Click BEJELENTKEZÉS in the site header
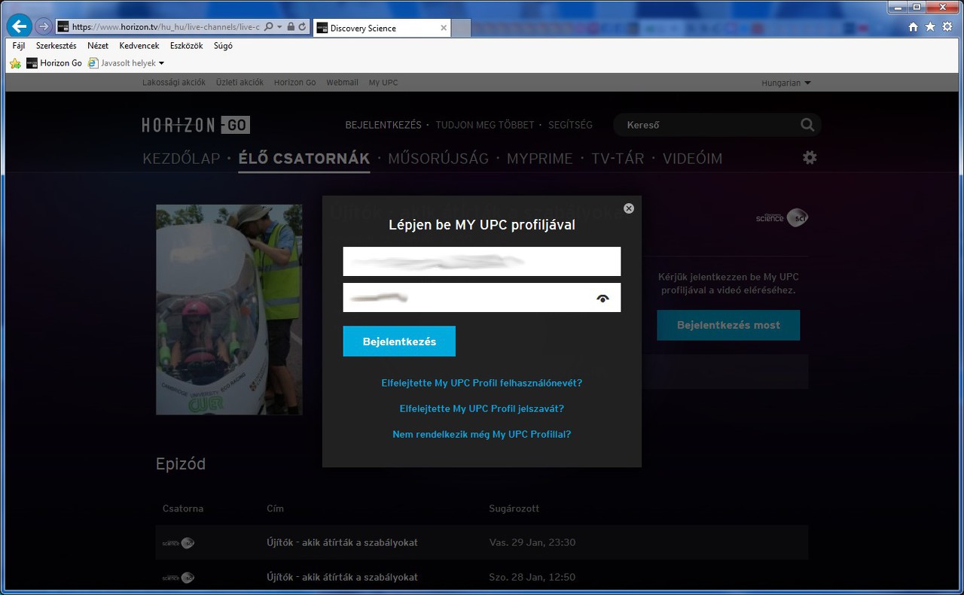This screenshot has width=964, height=595. (383, 125)
